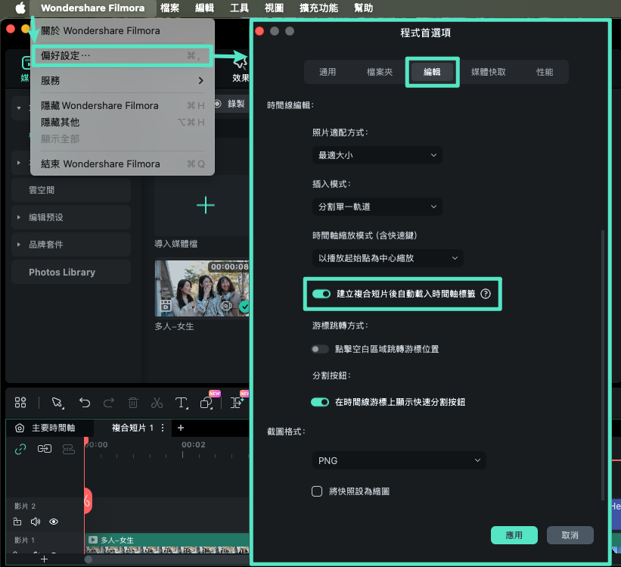Disable 建立複合短片後自動載入時間軸標籤 toggle
Image resolution: width=621 pixels, height=567 pixels.
click(321, 294)
